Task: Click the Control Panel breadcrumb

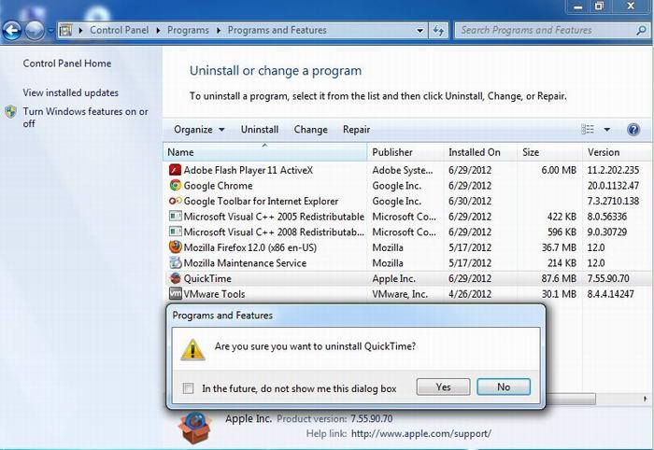Action: coord(120,31)
